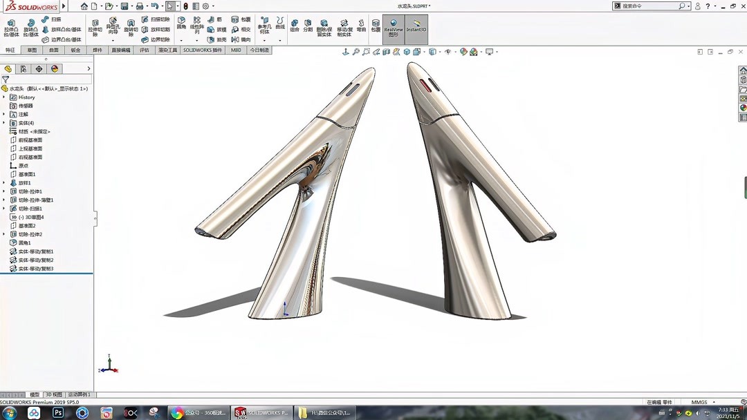
Task: Toggle Instant3D mode off
Action: tap(416, 28)
